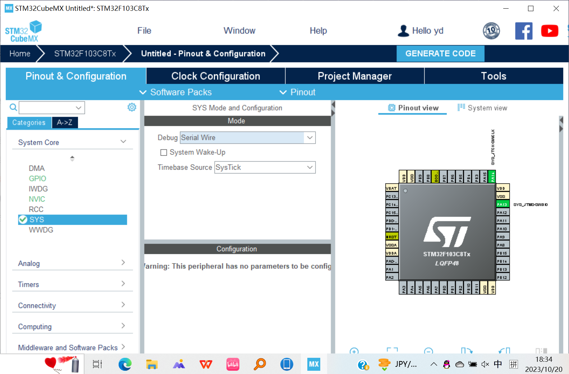Open the YouTube channel icon
569x374 pixels.
[x=550, y=31]
